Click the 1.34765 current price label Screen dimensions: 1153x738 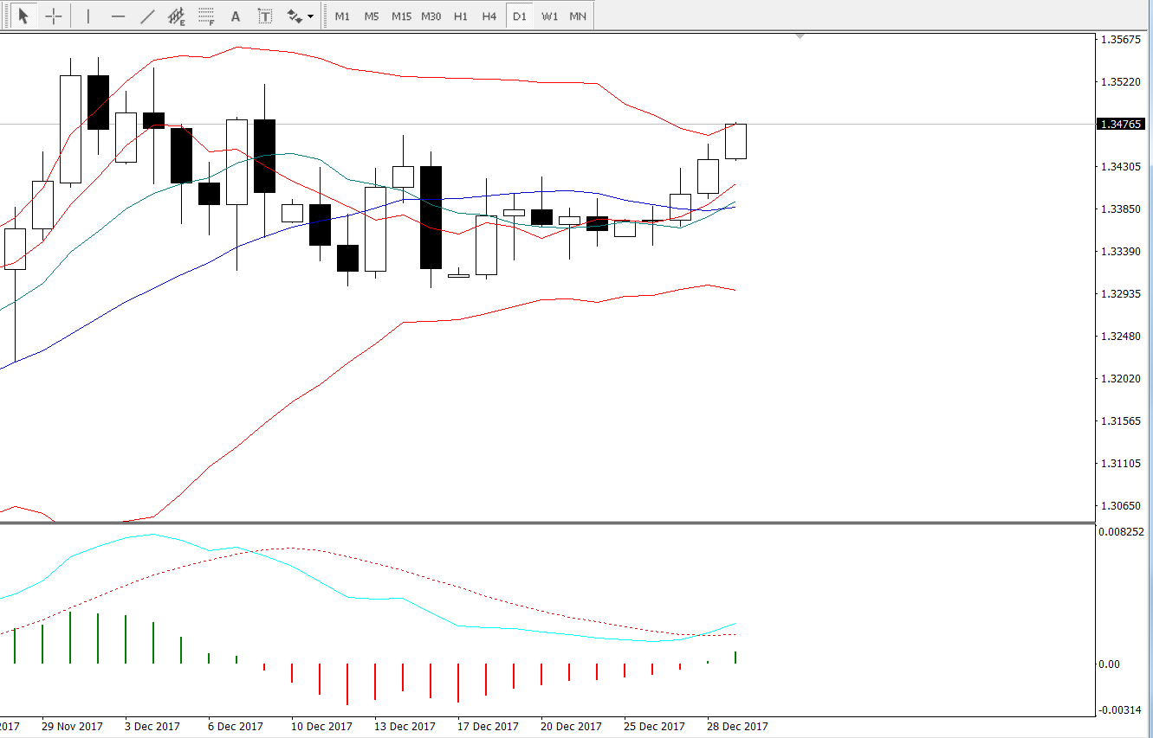(x=1121, y=124)
